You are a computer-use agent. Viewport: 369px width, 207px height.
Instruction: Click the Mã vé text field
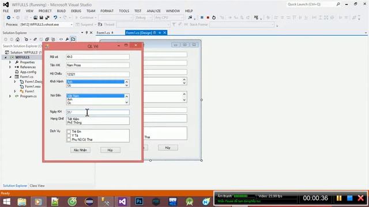[97, 57]
